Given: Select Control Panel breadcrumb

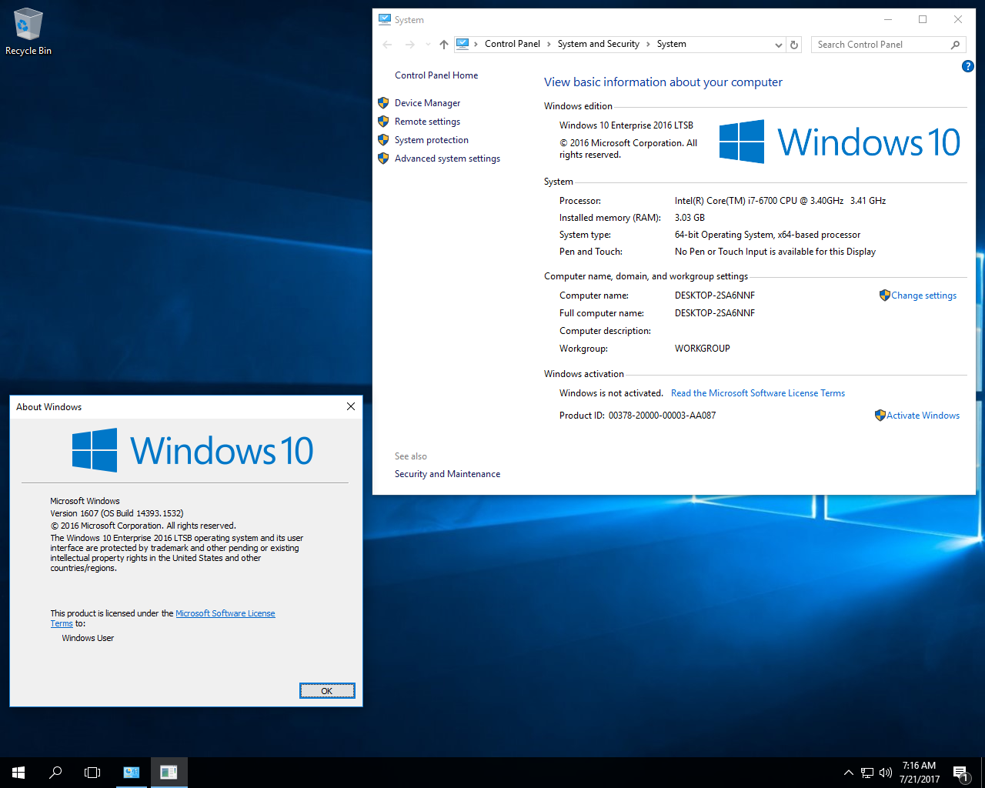Looking at the screenshot, I should (513, 44).
